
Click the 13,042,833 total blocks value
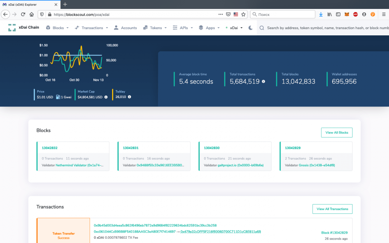298,82
